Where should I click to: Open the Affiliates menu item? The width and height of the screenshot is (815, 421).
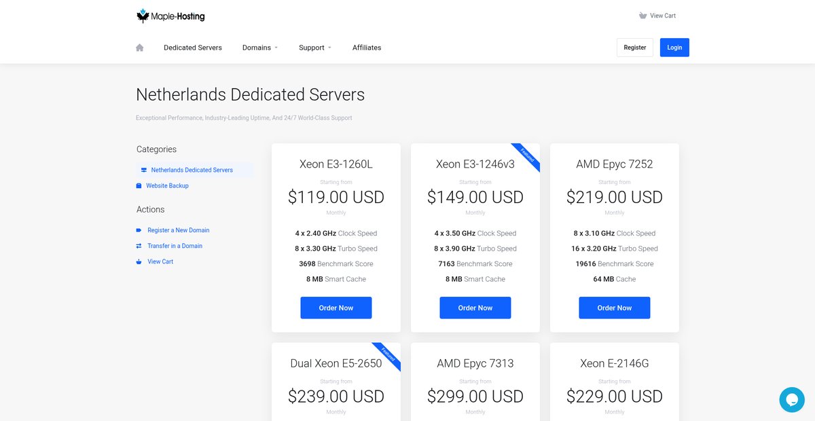pos(367,48)
